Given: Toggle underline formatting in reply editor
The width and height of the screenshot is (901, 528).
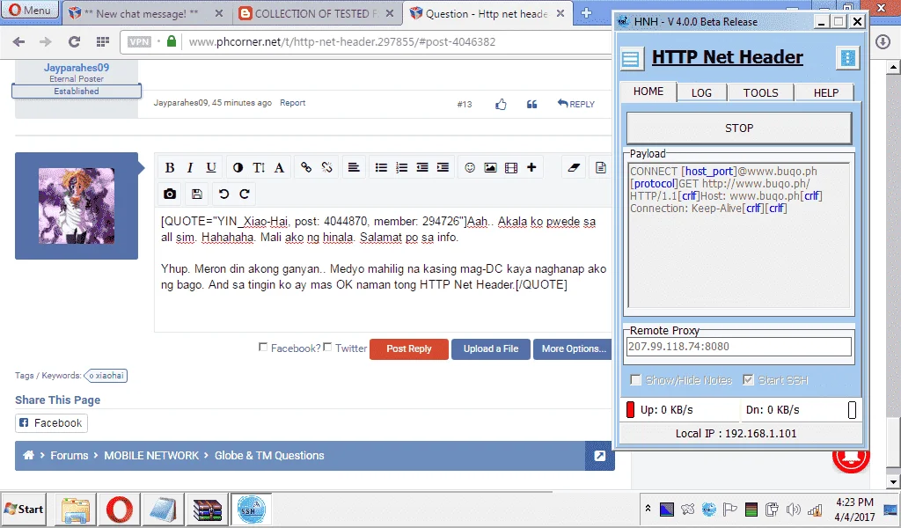Looking at the screenshot, I should pos(211,168).
